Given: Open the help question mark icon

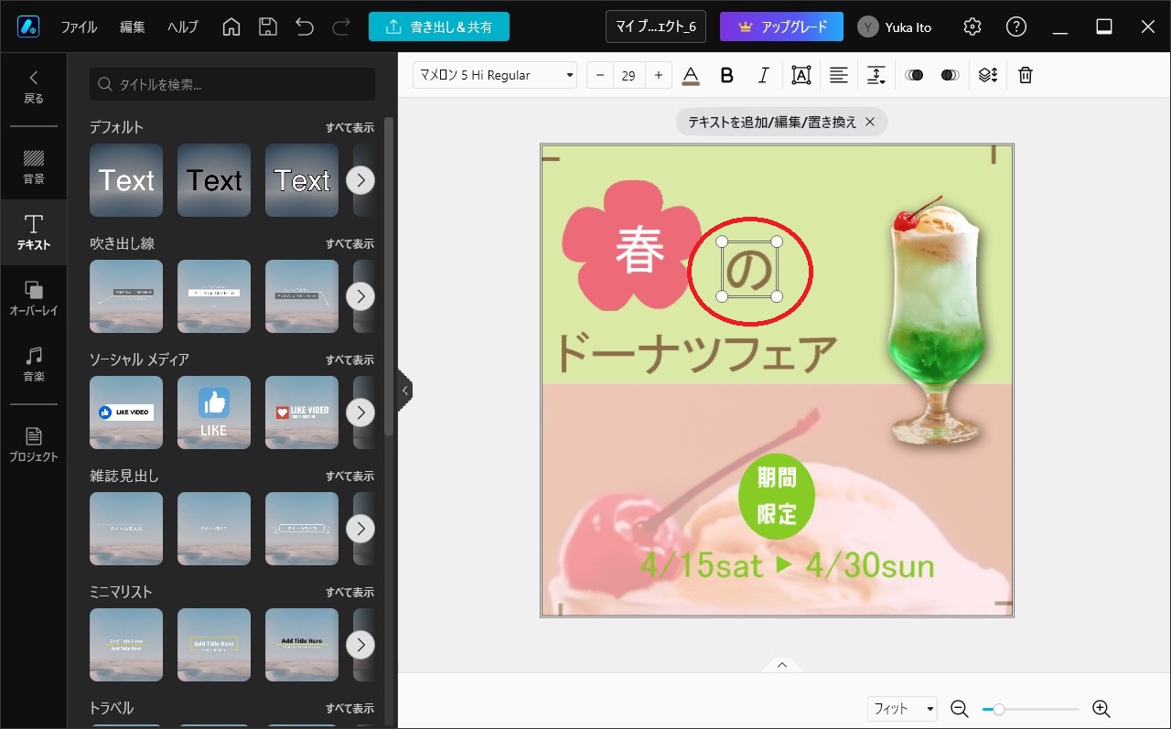Looking at the screenshot, I should tap(1016, 27).
